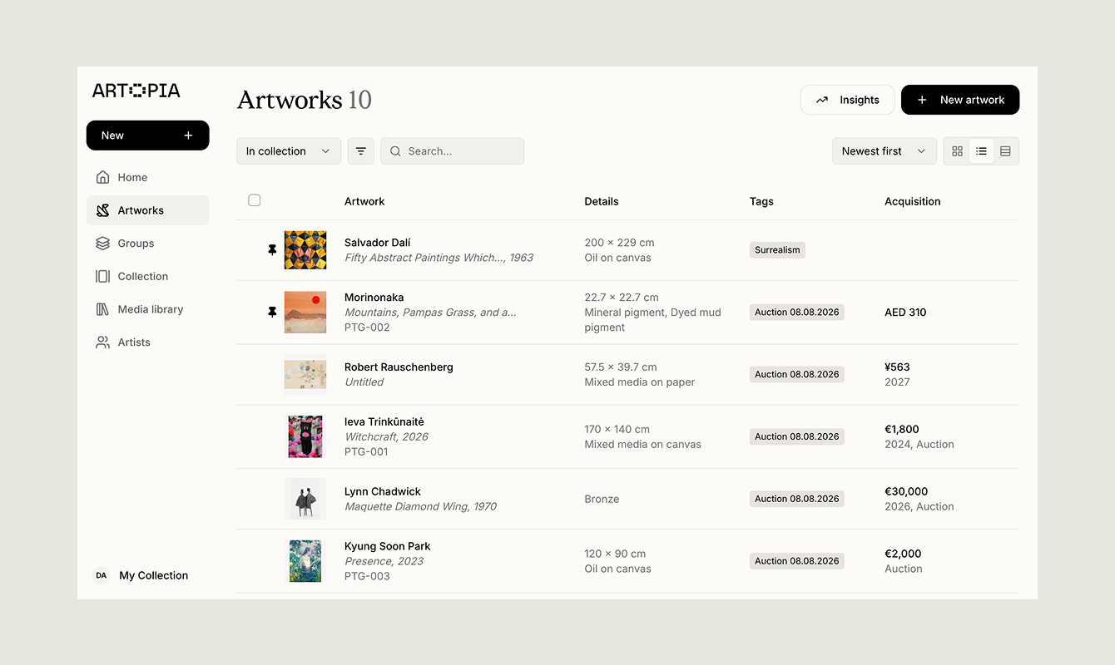Click Auction tag in Morinonaka row
Screen dimensions: 1115x665
pos(797,312)
